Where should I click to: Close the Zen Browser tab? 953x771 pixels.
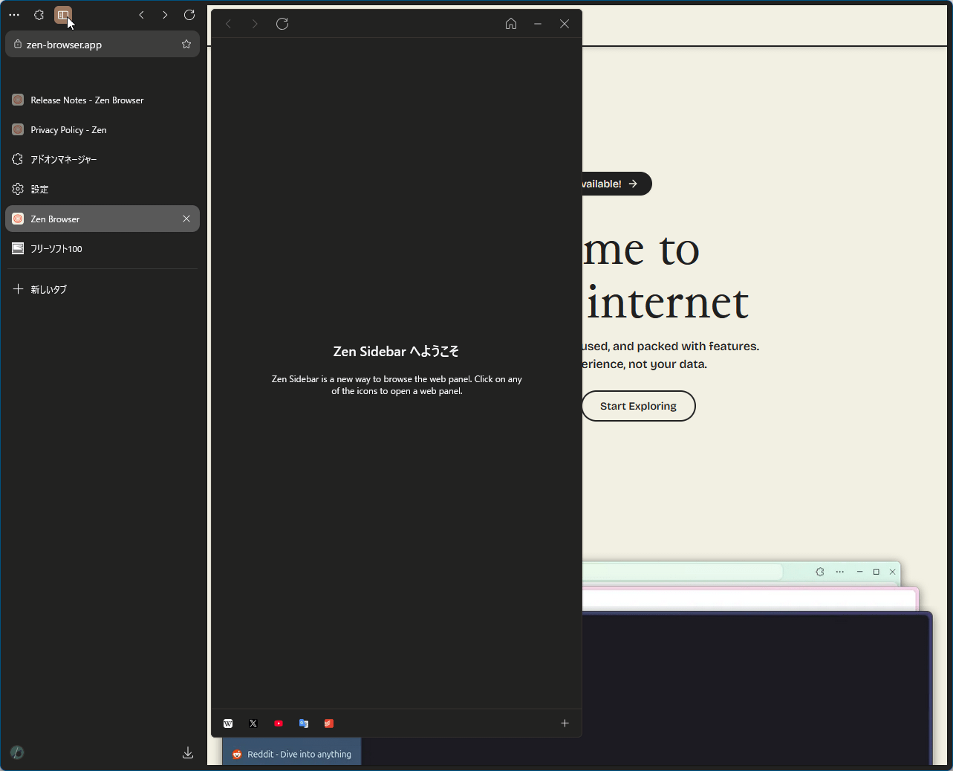[186, 219]
